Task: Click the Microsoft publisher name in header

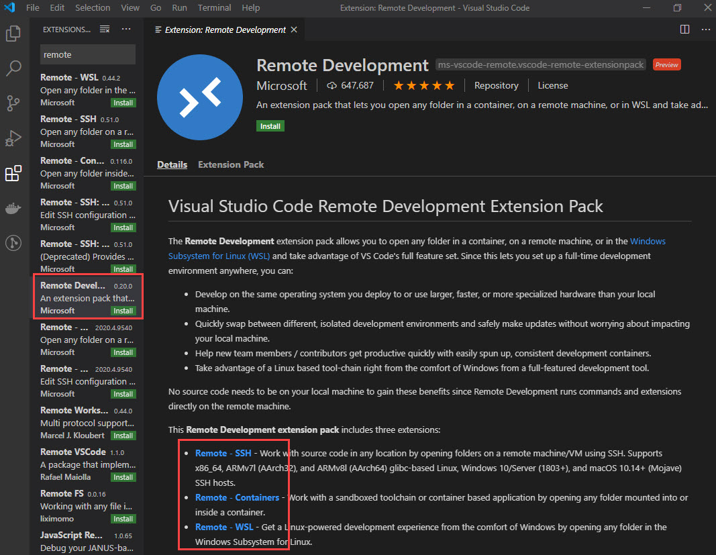Action: [x=282, y=85]
